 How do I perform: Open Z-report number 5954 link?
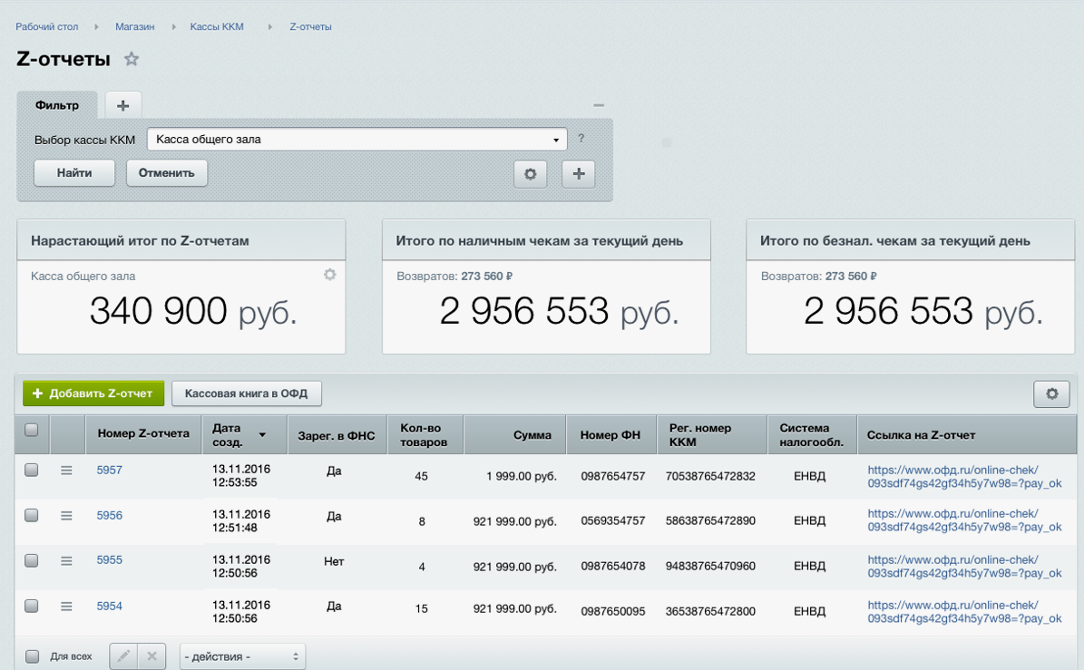[x=109, y=606]
